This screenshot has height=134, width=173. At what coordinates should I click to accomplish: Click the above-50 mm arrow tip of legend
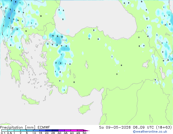(x=87, y=130)
